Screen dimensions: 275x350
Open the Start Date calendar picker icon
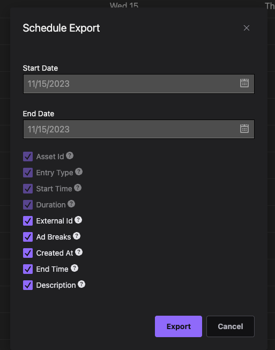click(244, 83)
